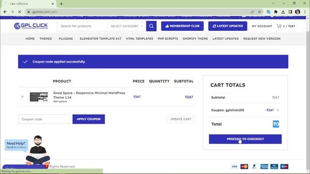This screenshot has width=310, height=174.
Task: Go forward in browser history
Action: point(12,12)
